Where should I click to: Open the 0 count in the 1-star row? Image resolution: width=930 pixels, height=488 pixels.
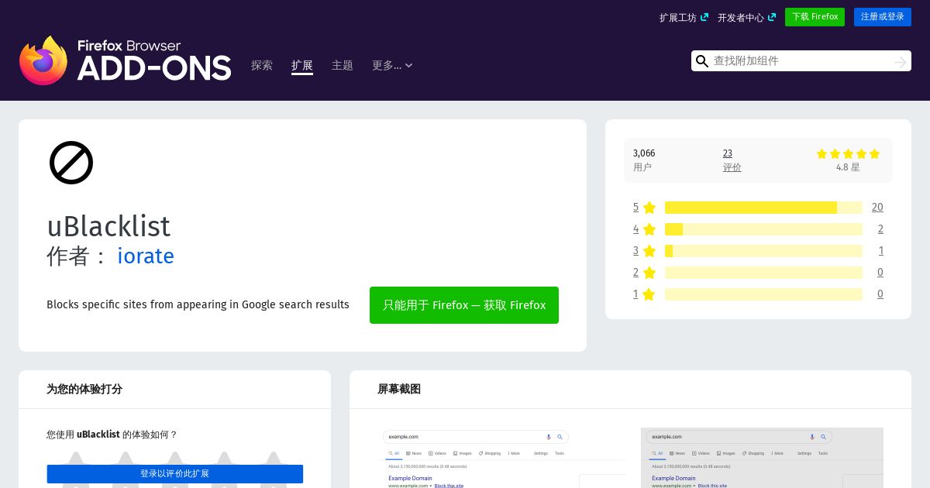880,294
